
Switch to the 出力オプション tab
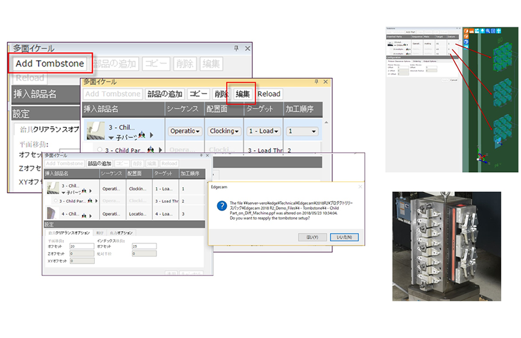[x=122, y=232]
